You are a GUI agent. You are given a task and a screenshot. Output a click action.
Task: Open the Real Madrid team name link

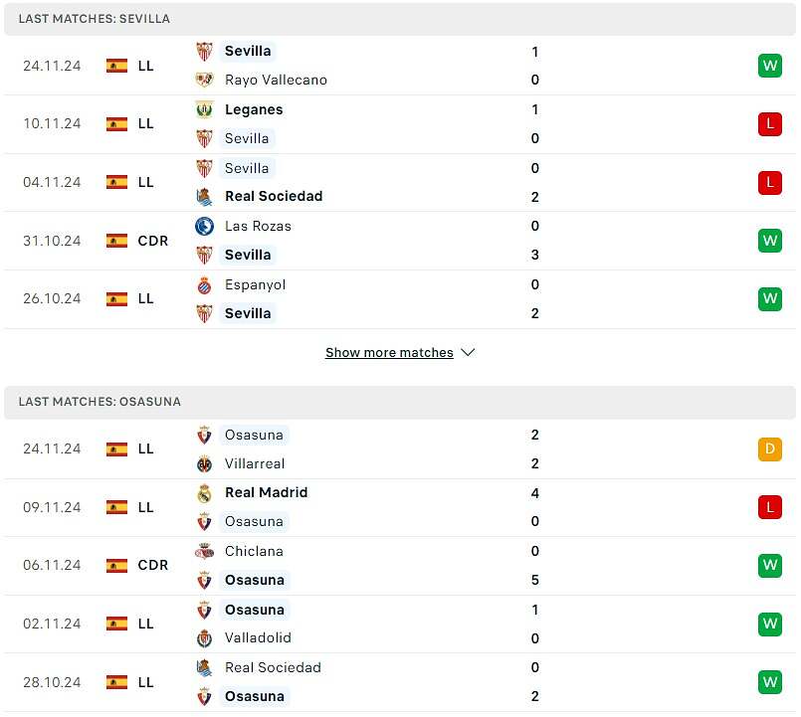266,492
